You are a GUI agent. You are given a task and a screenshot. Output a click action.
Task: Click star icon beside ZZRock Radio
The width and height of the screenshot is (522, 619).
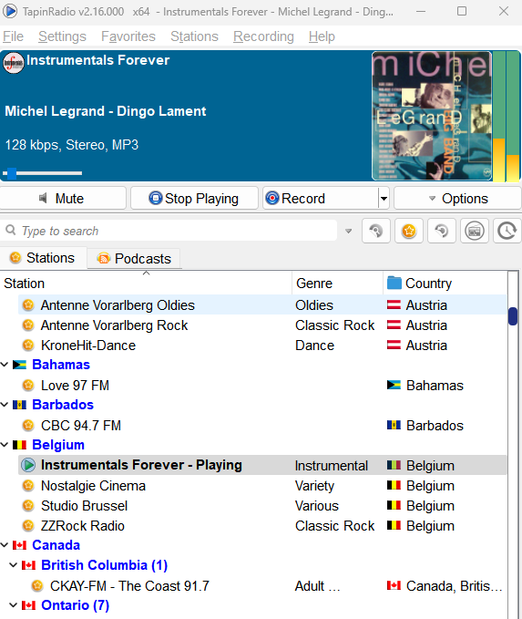[28, 526]
